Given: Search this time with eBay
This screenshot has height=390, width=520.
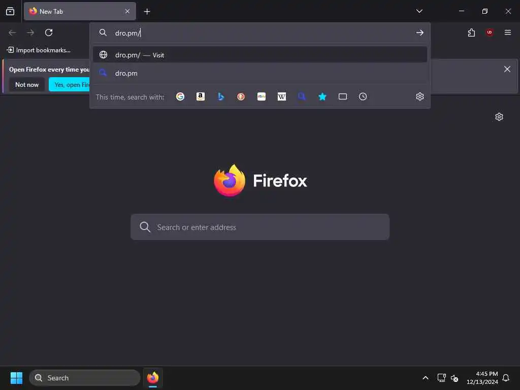Looking at the screenshot, I should [262, 96].
